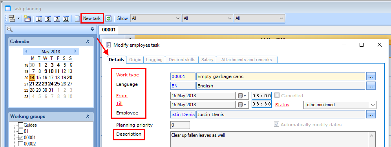Select the 00001 planning tab
The image size is (391, 147).
coord(109,30)
